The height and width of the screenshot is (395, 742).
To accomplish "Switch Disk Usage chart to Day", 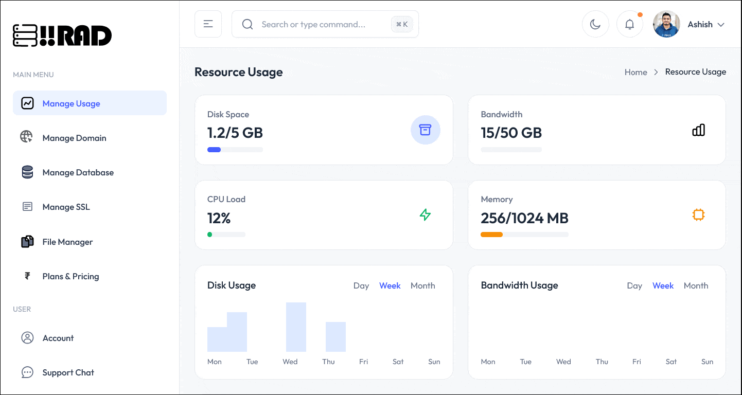I will click(x=361, y=285).
